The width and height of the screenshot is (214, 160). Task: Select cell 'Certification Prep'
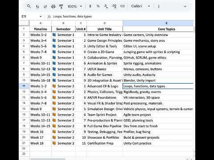105,143
